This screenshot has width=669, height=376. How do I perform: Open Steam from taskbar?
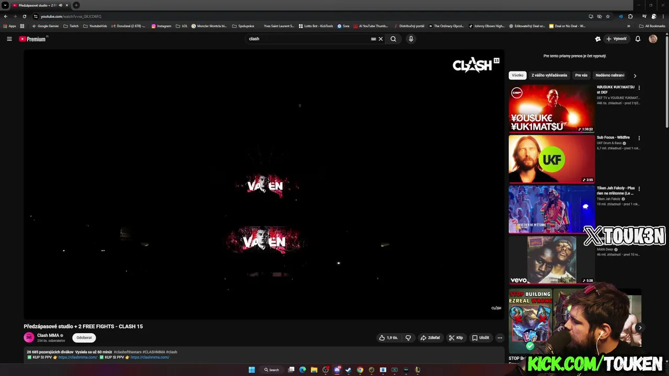349,370
